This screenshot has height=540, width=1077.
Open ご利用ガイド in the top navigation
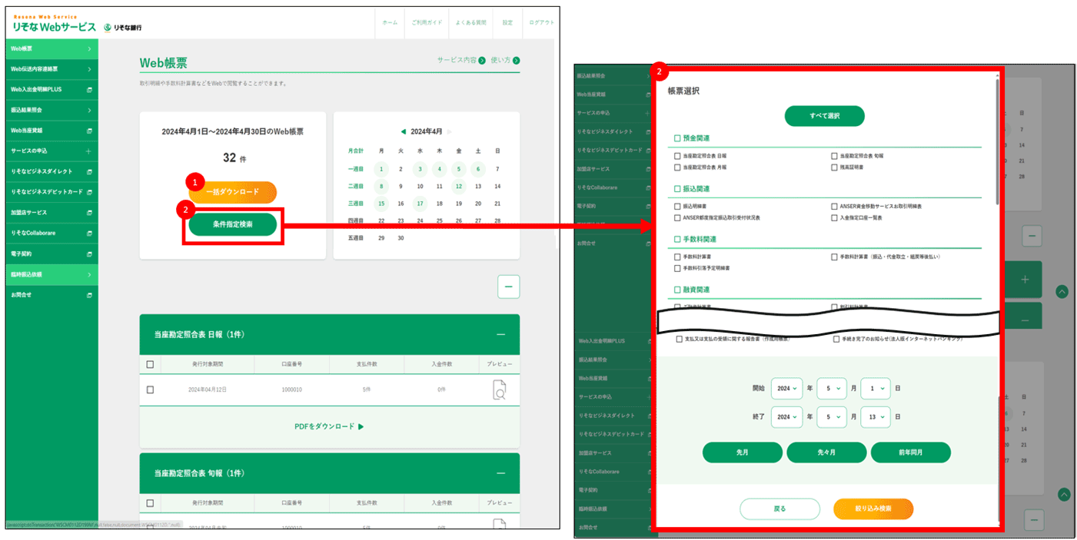[427, 23]
